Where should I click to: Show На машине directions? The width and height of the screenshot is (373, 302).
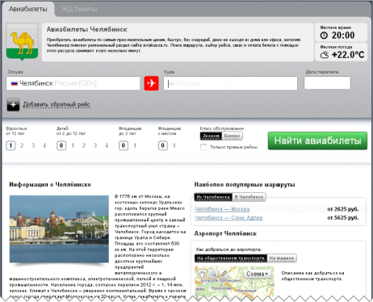[x=282, y=258]
